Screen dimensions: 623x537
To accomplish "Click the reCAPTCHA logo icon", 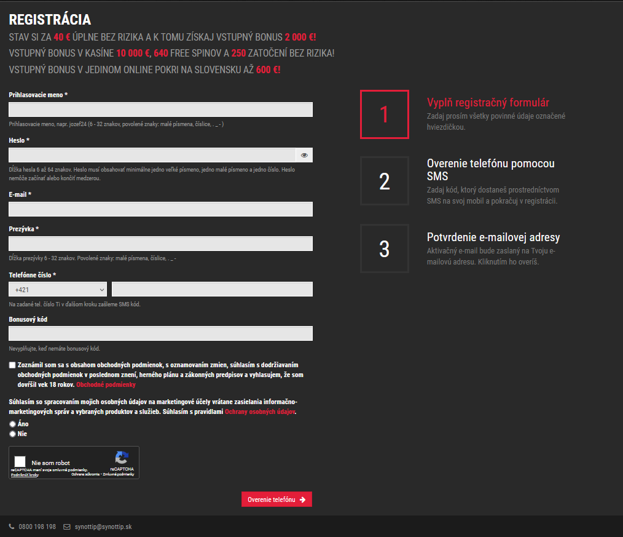I will tap(121, 458).
